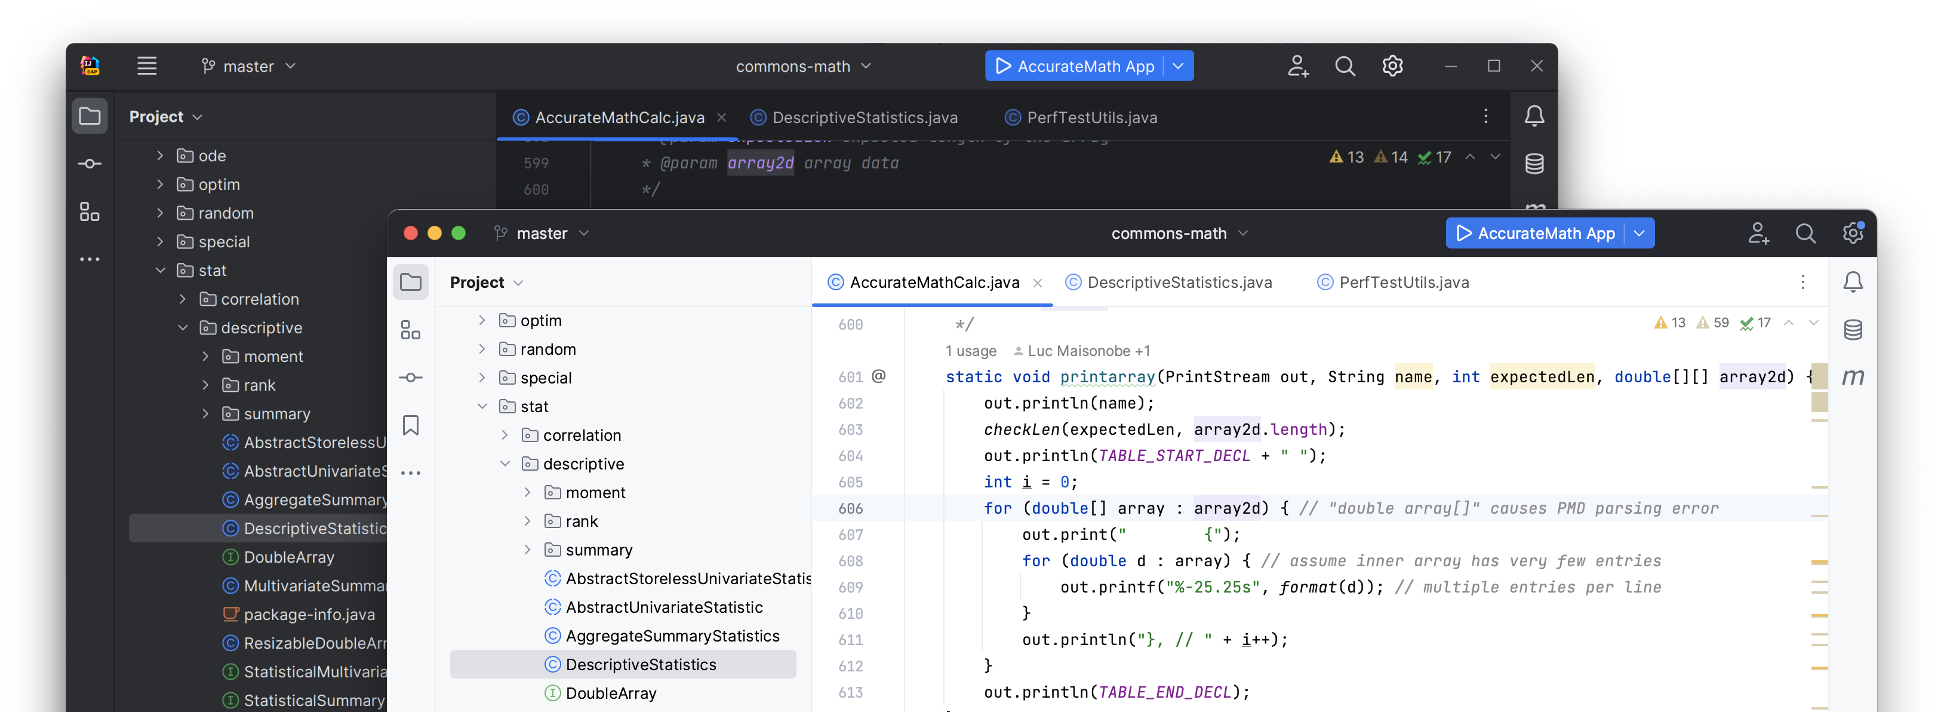Open Maven tool window icon
1944x712 pixels.
(1853, 377)
